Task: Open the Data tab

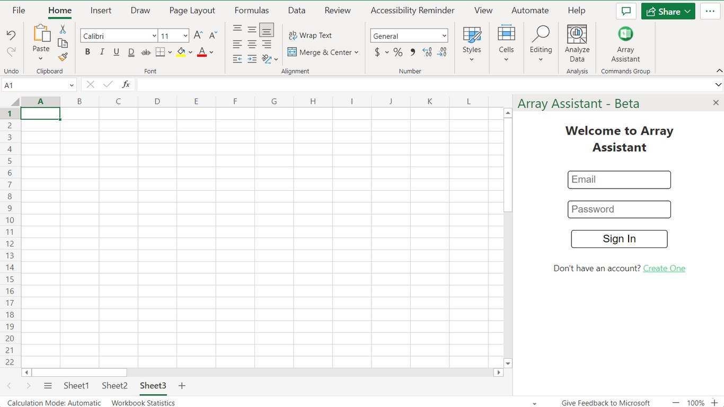Action: coord(297,11)
